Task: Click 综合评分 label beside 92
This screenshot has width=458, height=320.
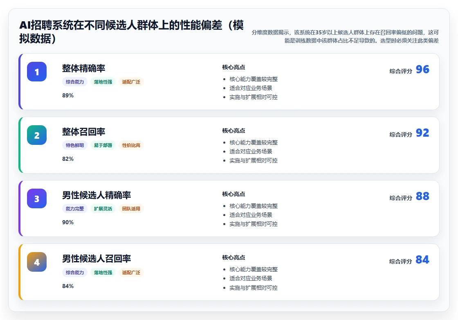Action: 401,135
